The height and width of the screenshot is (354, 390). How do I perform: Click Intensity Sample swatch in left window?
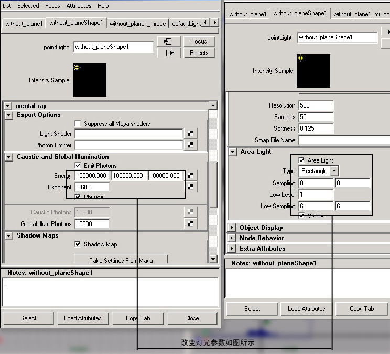90,80
